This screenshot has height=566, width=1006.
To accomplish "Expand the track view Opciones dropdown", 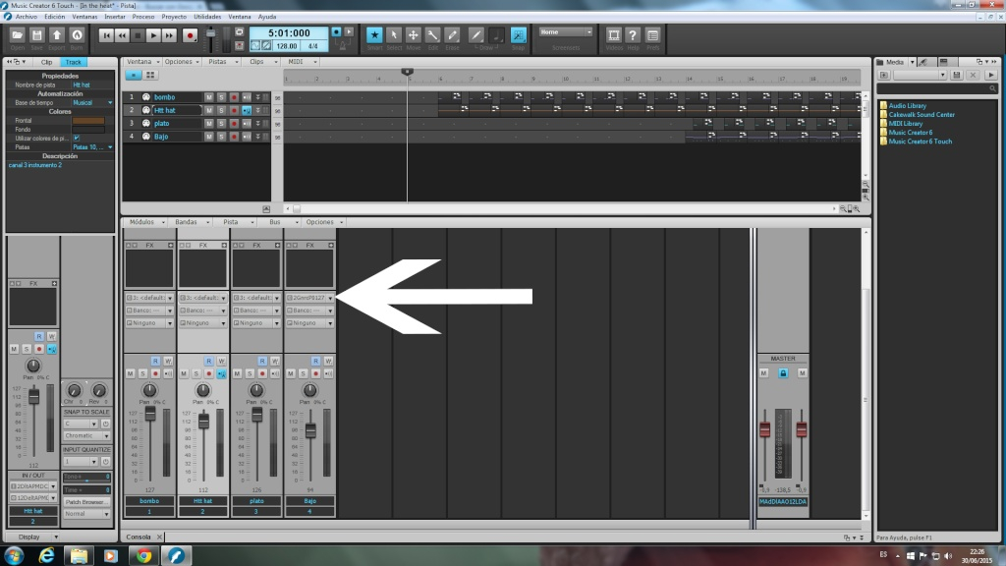I will point(182,62).
